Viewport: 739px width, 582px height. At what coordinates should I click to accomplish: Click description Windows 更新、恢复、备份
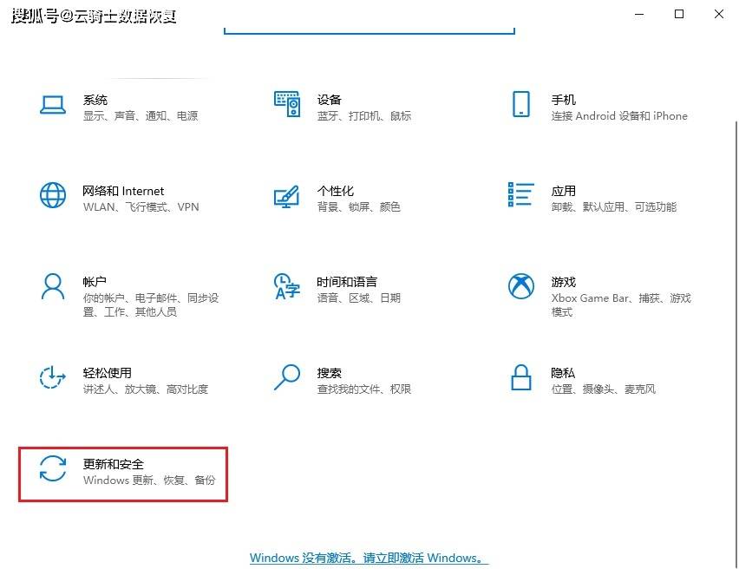tap(149, 480)
